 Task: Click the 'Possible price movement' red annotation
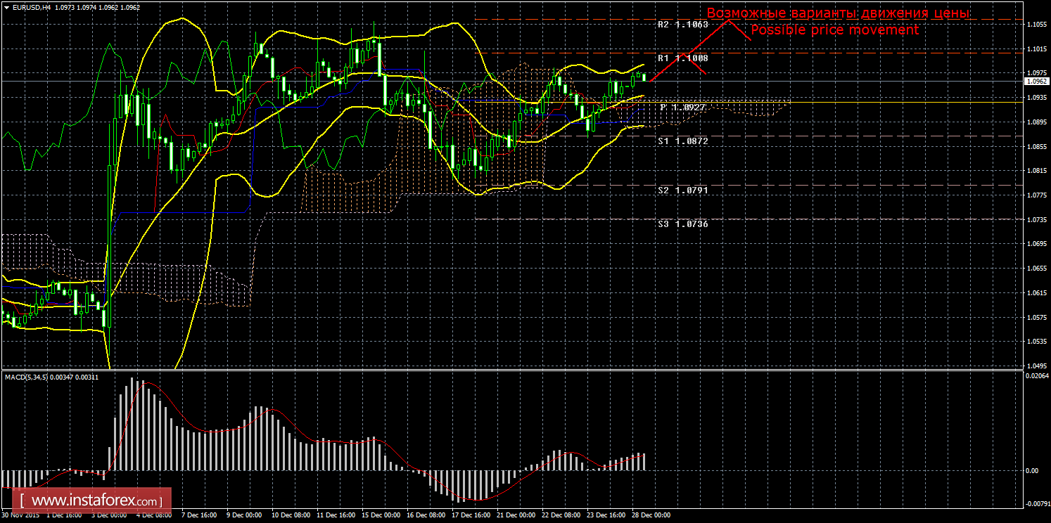834,30
